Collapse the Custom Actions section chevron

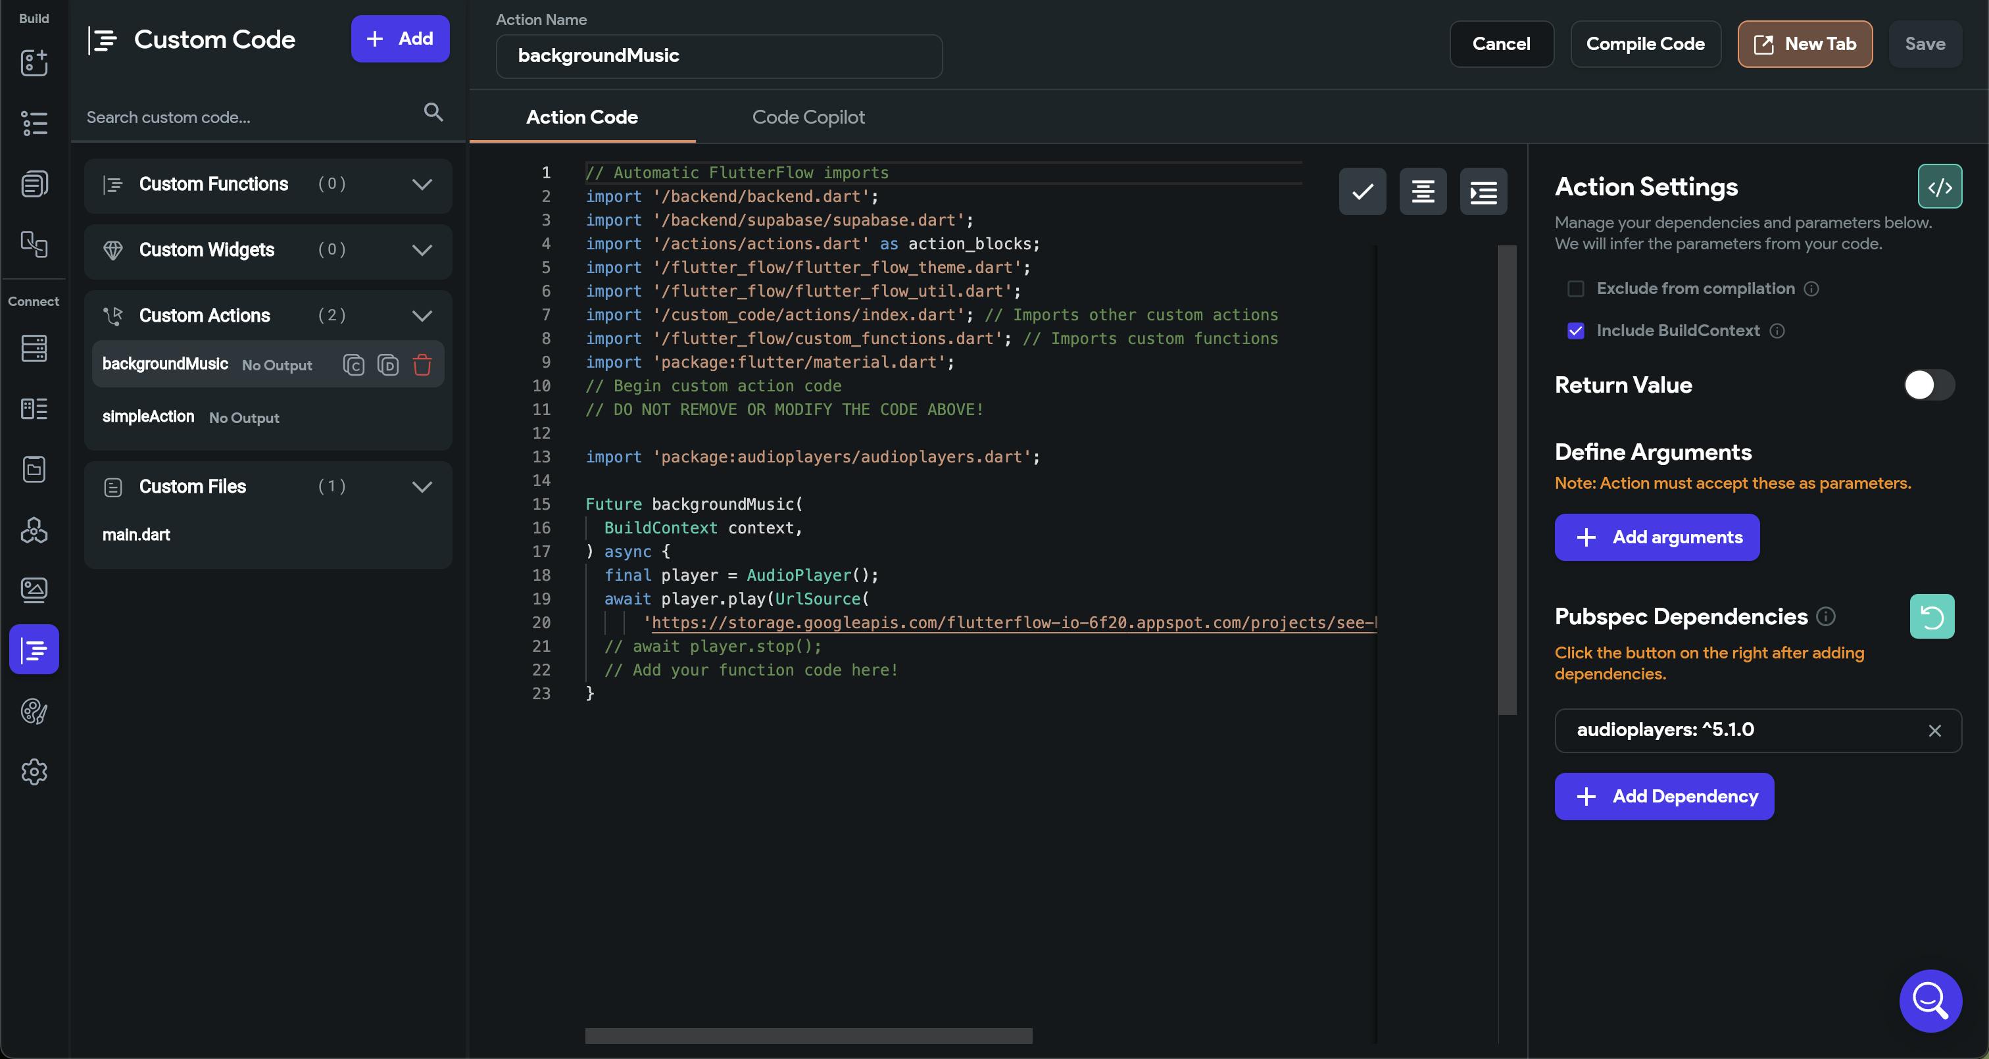[422, 316]
